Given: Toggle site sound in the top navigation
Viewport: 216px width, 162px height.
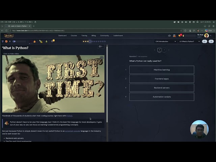Looking at the screenshot, I should point(169,36).
